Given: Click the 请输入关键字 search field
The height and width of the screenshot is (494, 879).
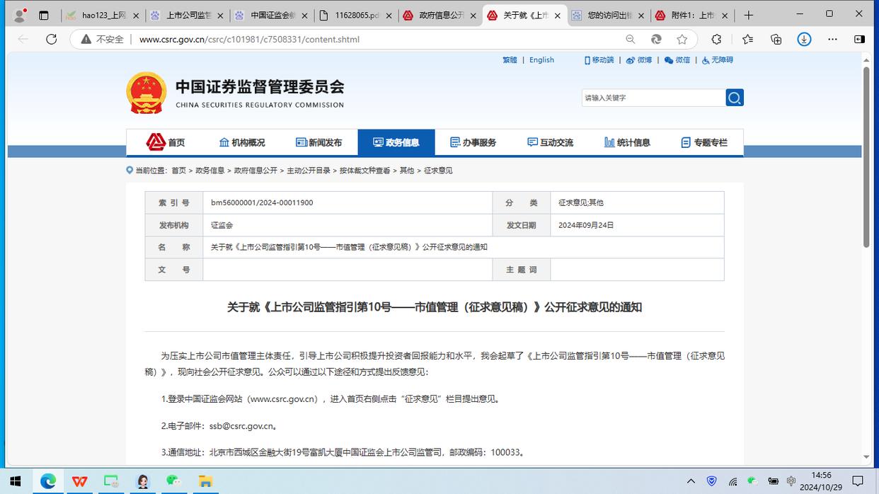Looking at the screenshot, I should tap(653, 98).
